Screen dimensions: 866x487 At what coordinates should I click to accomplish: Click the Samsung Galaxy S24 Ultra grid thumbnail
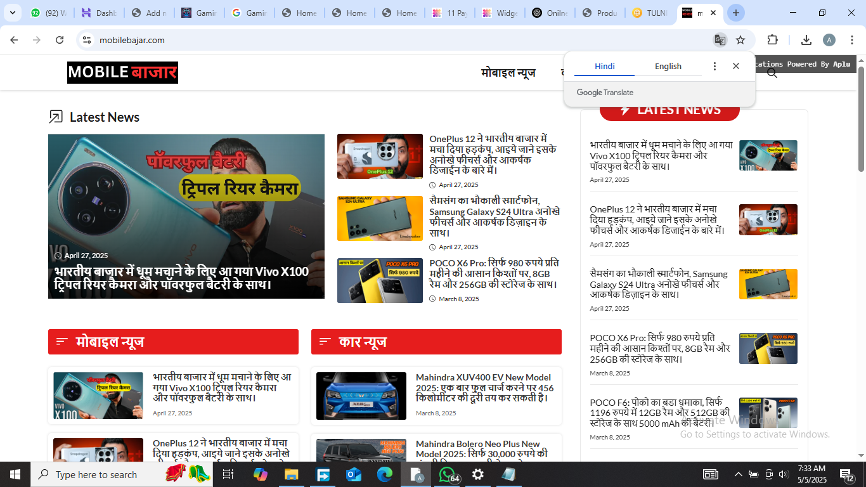point(380,218)
